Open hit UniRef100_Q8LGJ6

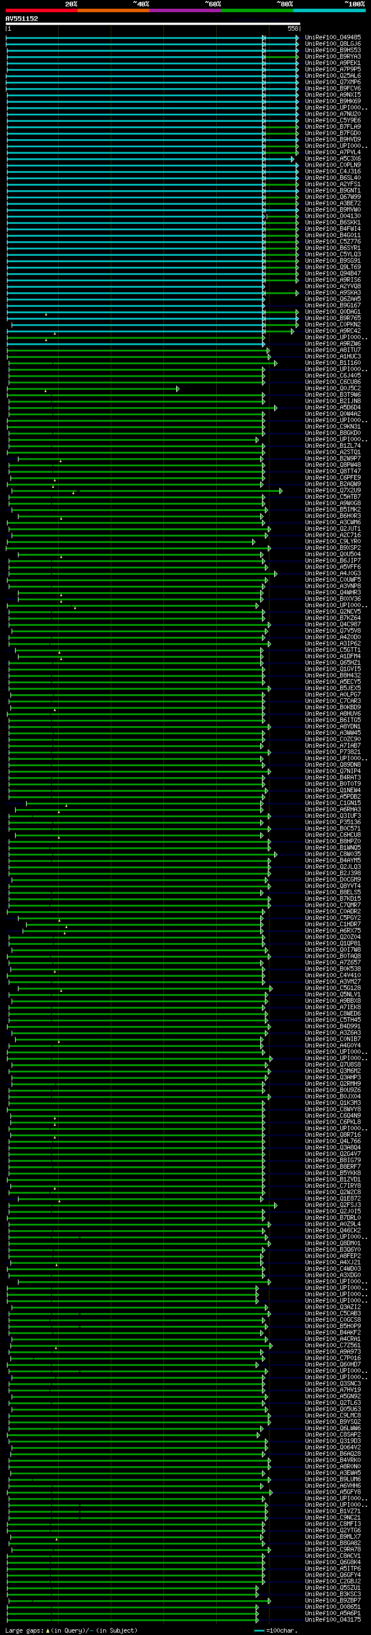[x=333, y=44]
